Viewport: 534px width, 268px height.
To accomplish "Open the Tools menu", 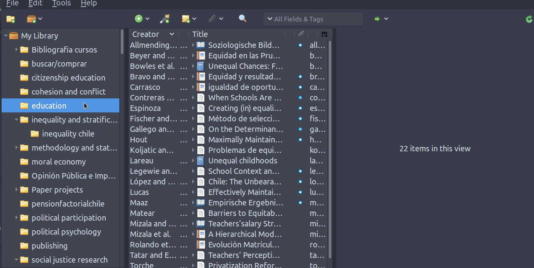I will [x=62, y=4].
